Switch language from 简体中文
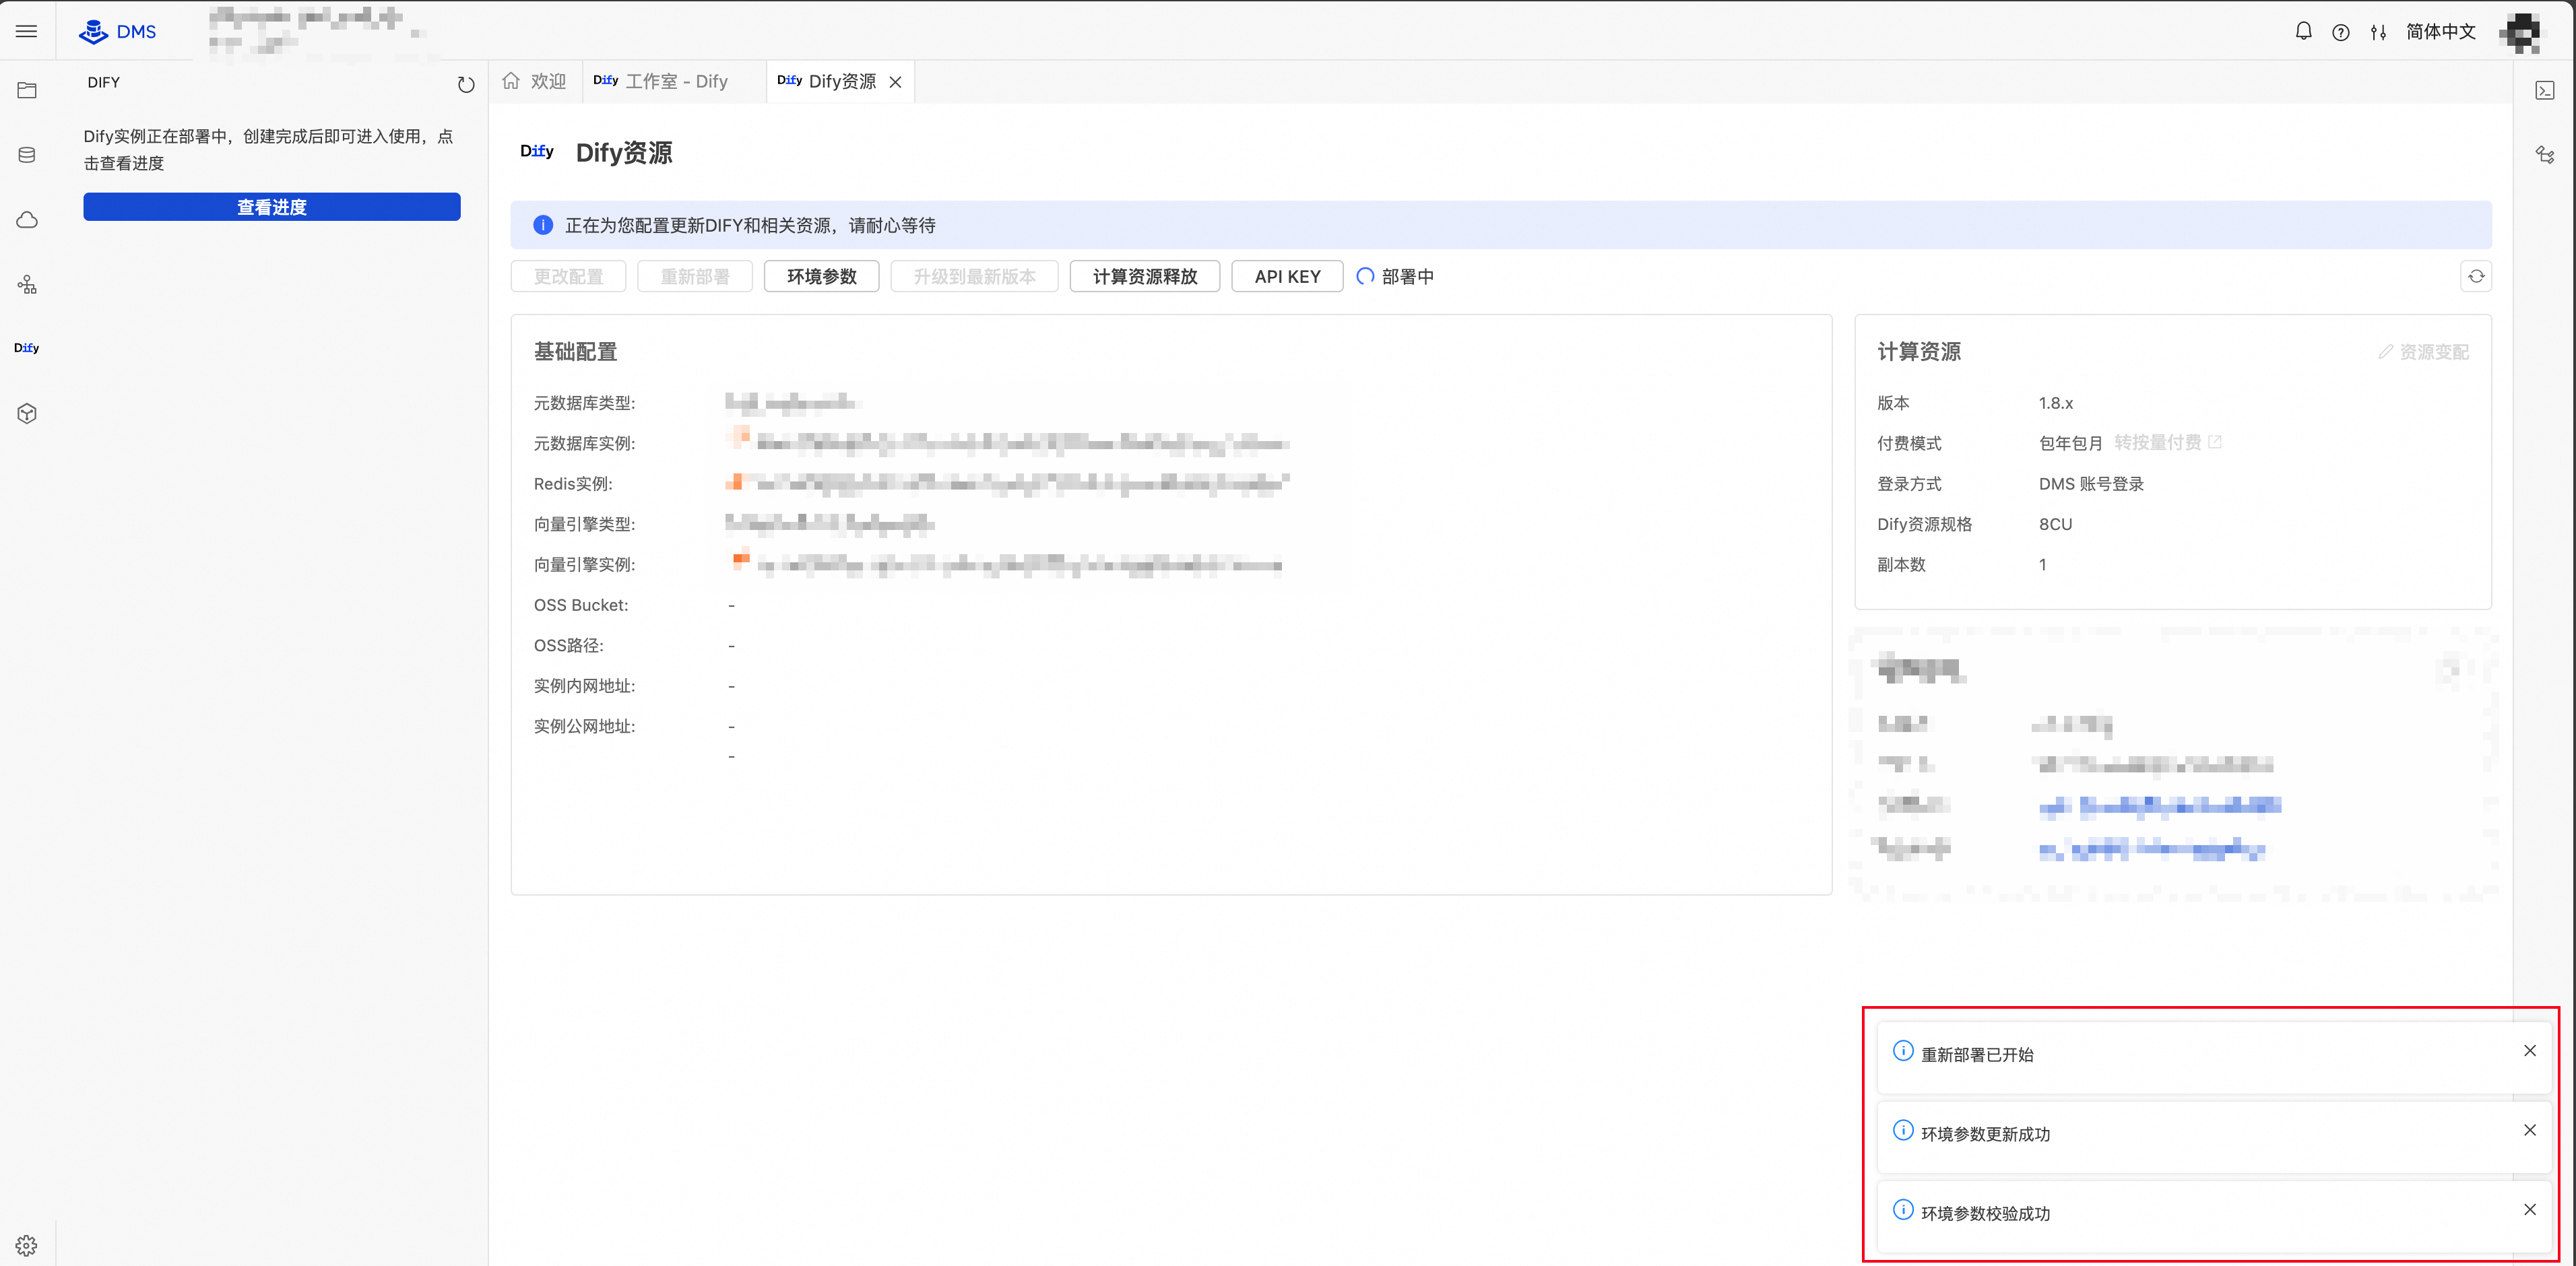 point(2440,32)
